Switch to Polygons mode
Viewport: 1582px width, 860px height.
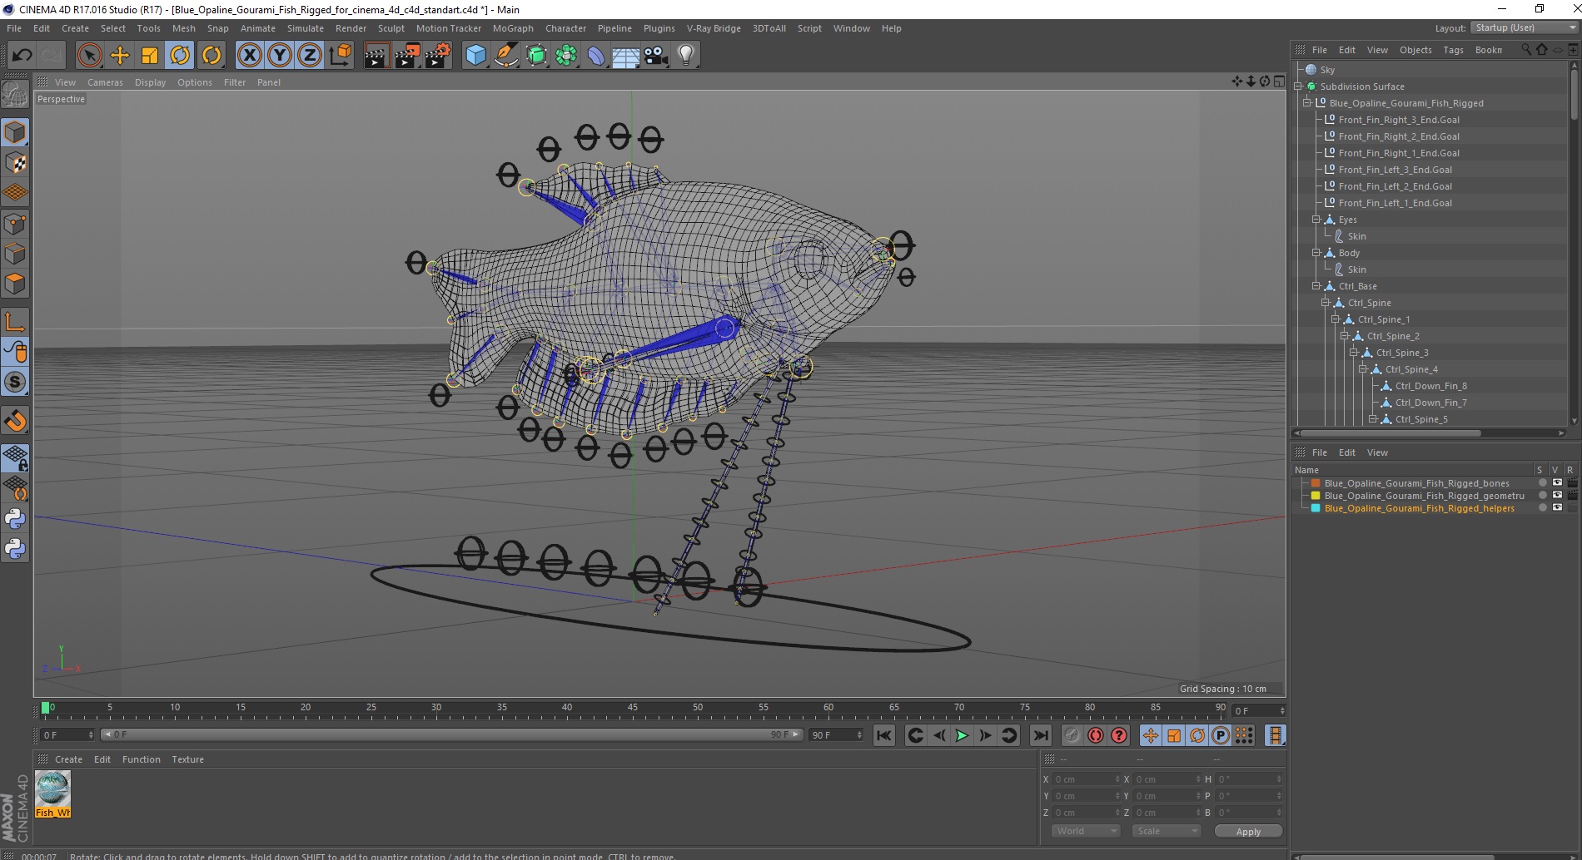[15, 284]
